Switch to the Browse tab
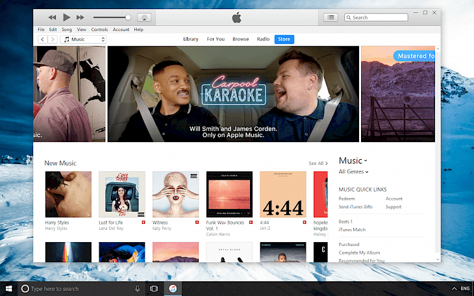This screenshot has width=474, height=296. click(241, 39)
